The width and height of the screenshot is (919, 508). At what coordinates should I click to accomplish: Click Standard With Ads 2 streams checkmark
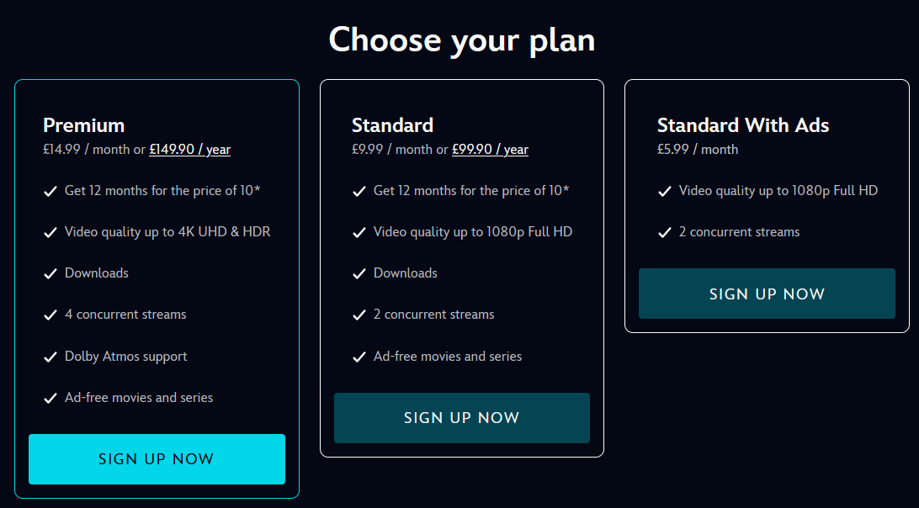click(x=664, y=232)
